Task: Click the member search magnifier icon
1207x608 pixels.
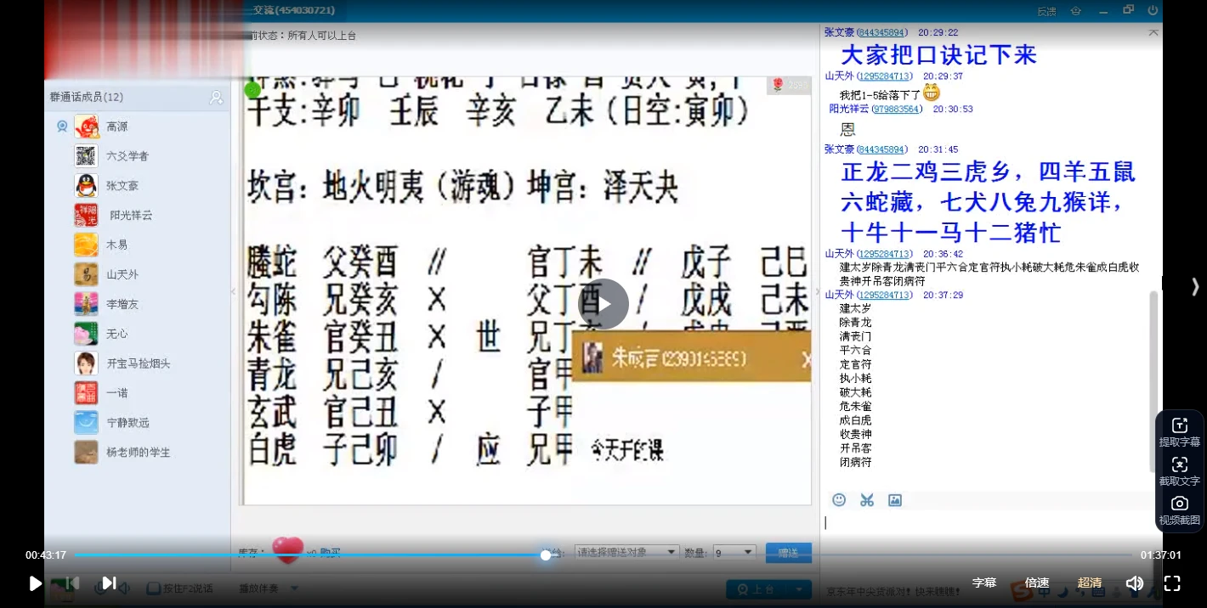Action: pyautogui.click(x=217, y=98)
